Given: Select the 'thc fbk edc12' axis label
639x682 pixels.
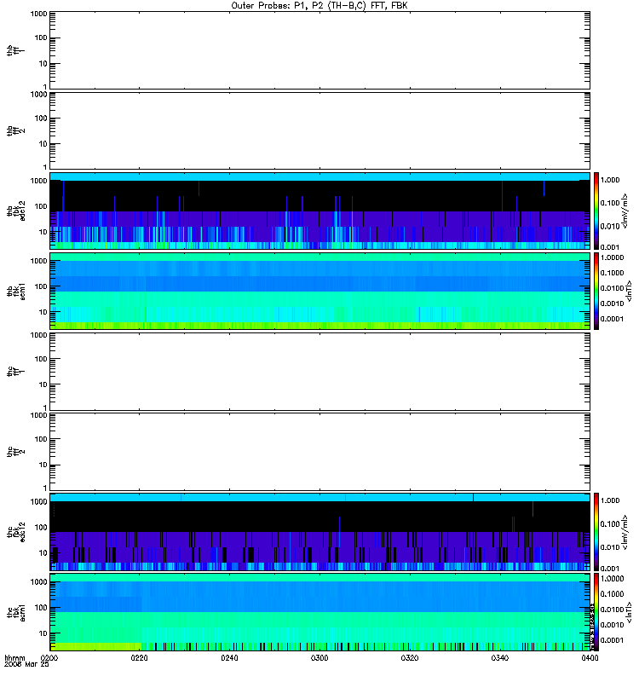Looking at the screenshot, I should pyautogui.click(x=16, y=532).
